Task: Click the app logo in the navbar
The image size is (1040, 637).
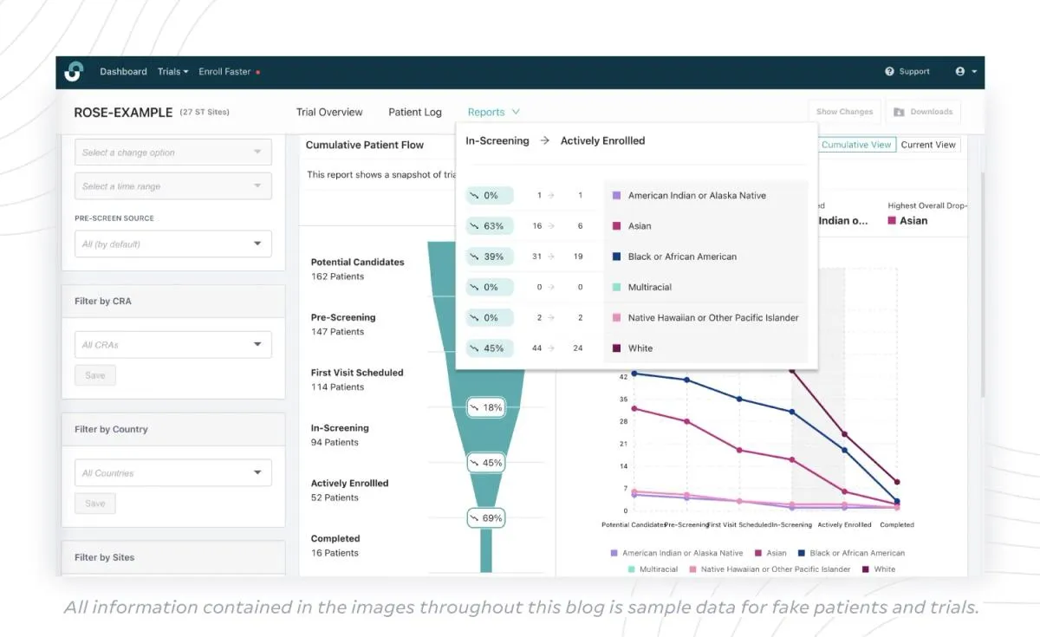Action: click(x=75, y=71)
